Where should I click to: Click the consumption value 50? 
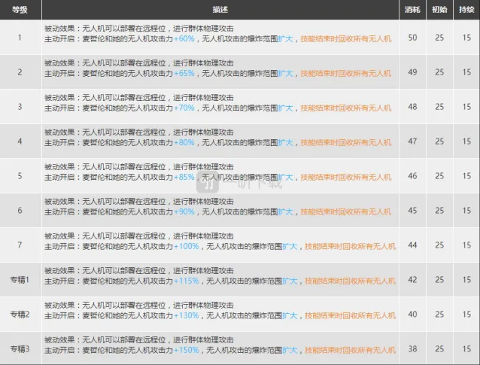[412, 38]
